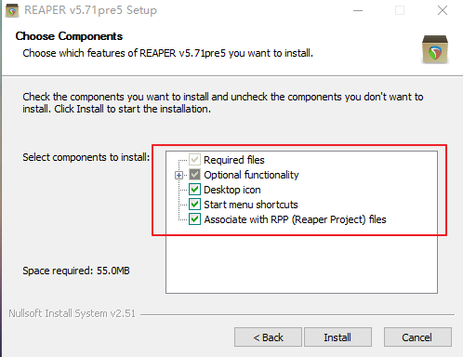Click the Install button
463x357 pixels.
(337, 337)
